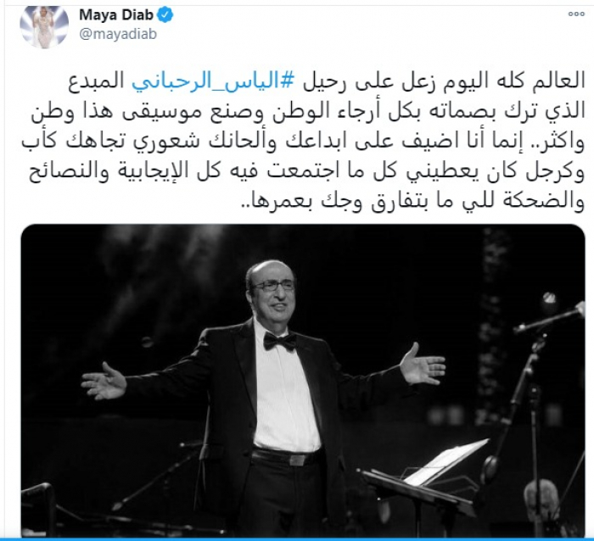Screen dimensions: 594x541
Task: Click the man's bow tie in photo
Action: point(279,342)
